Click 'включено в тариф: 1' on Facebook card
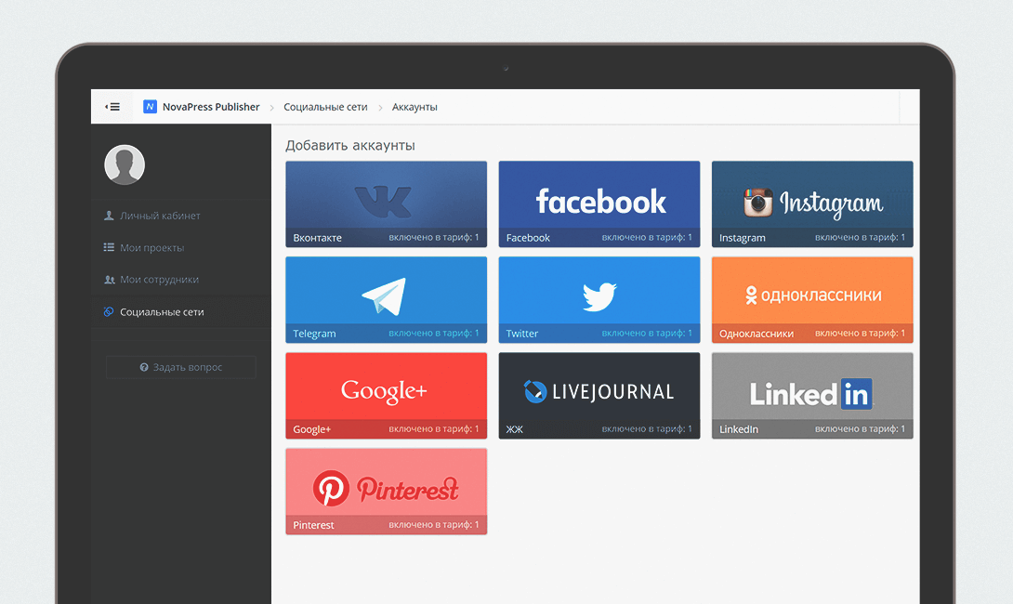This screenshot has width=1013, height=604. [647, 238]
